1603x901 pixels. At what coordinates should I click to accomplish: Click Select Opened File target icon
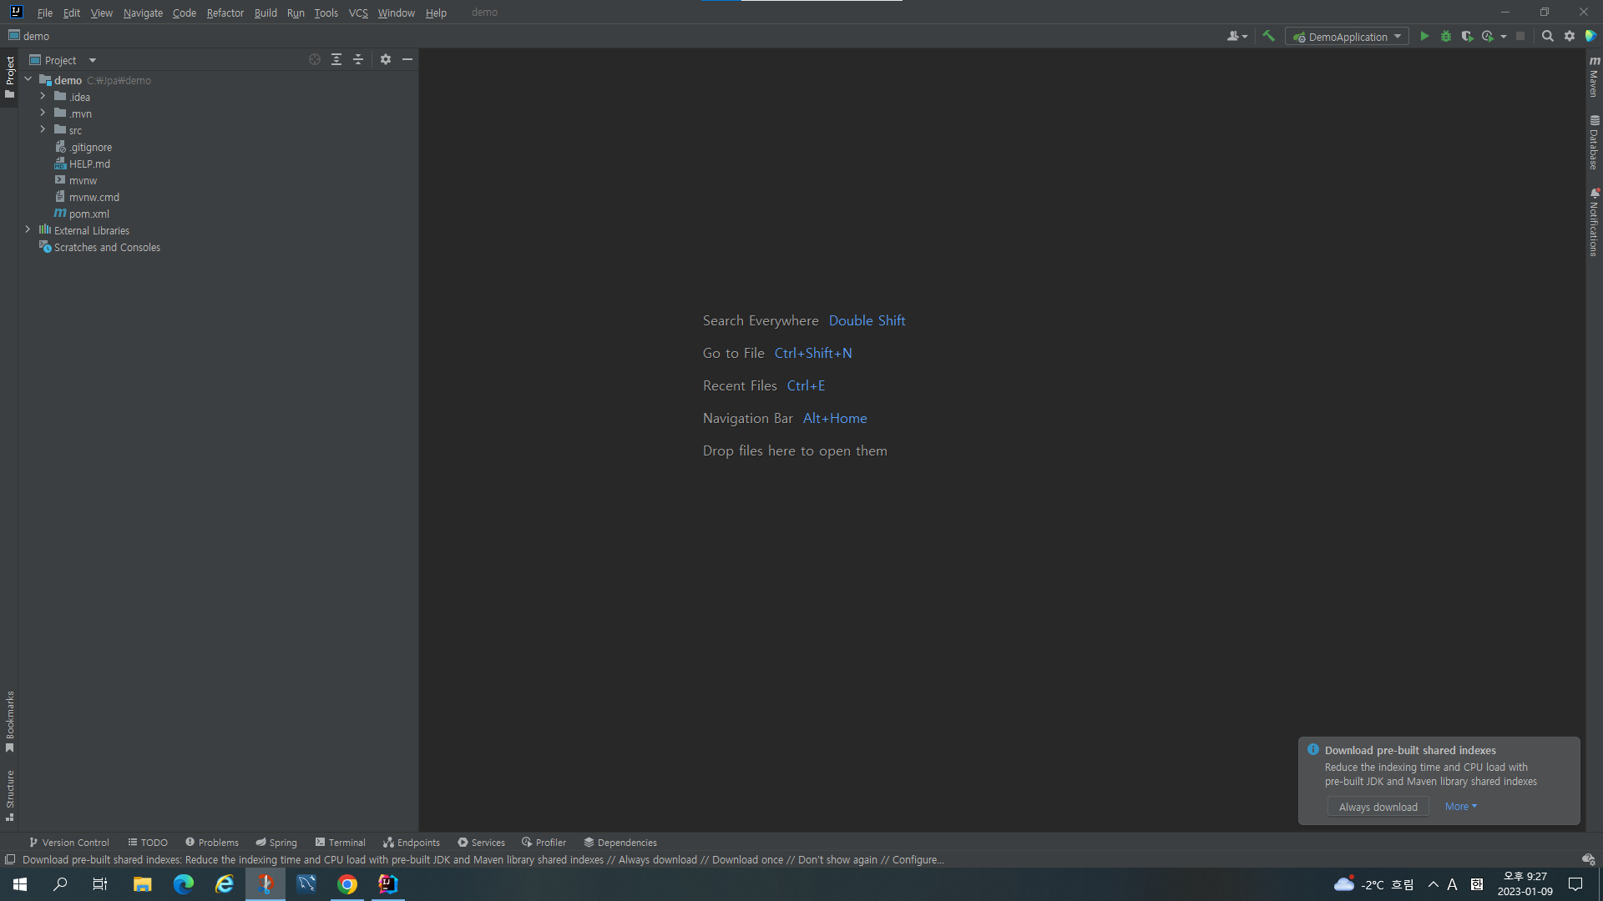[315, 59]
